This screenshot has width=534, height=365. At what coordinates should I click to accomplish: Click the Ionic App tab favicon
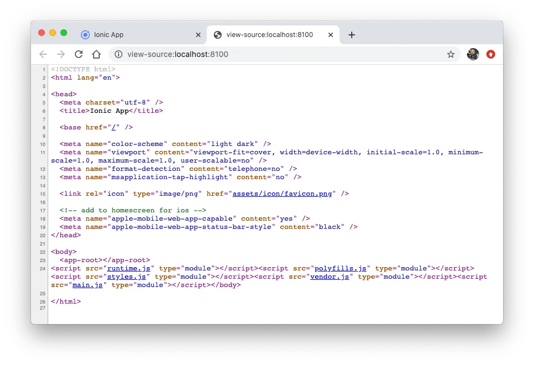[x=85, y=34]
